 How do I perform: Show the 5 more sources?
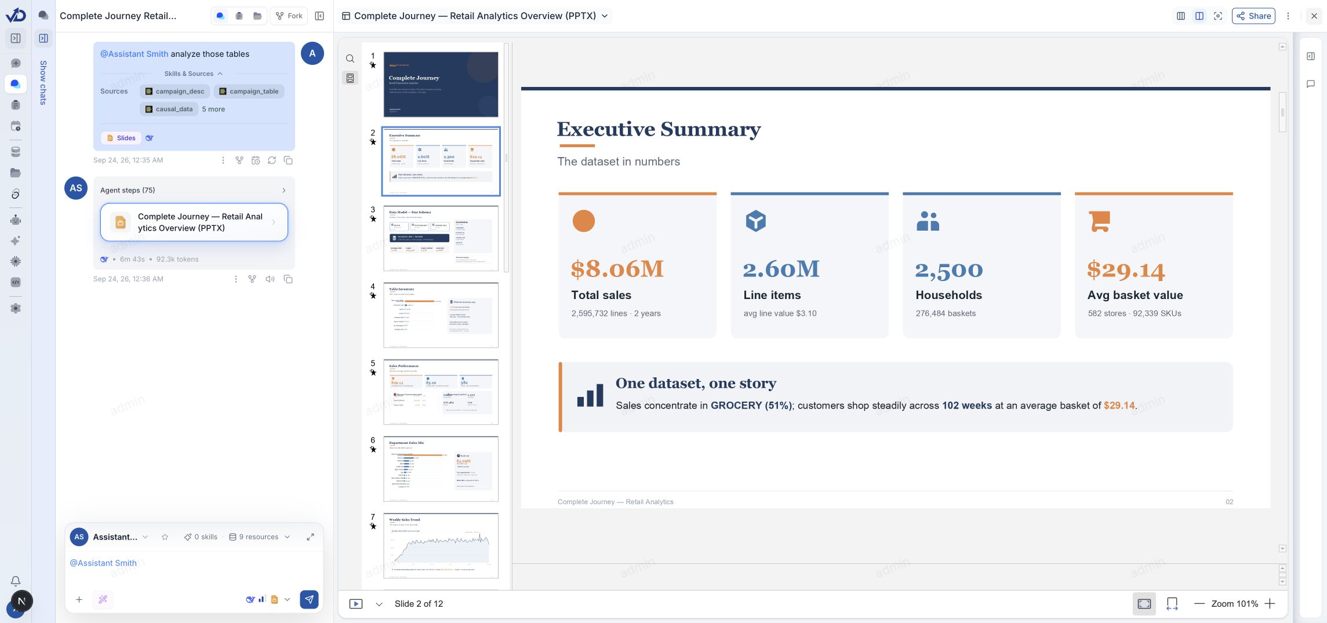pos(213,109)
